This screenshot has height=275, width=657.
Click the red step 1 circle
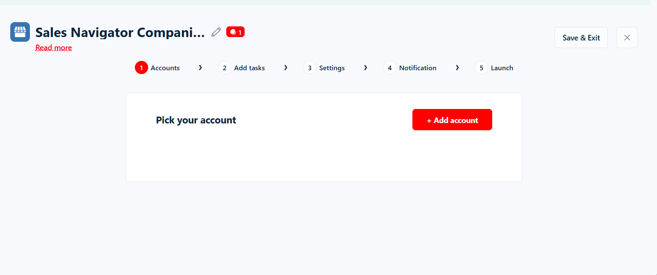click(141, 67)
